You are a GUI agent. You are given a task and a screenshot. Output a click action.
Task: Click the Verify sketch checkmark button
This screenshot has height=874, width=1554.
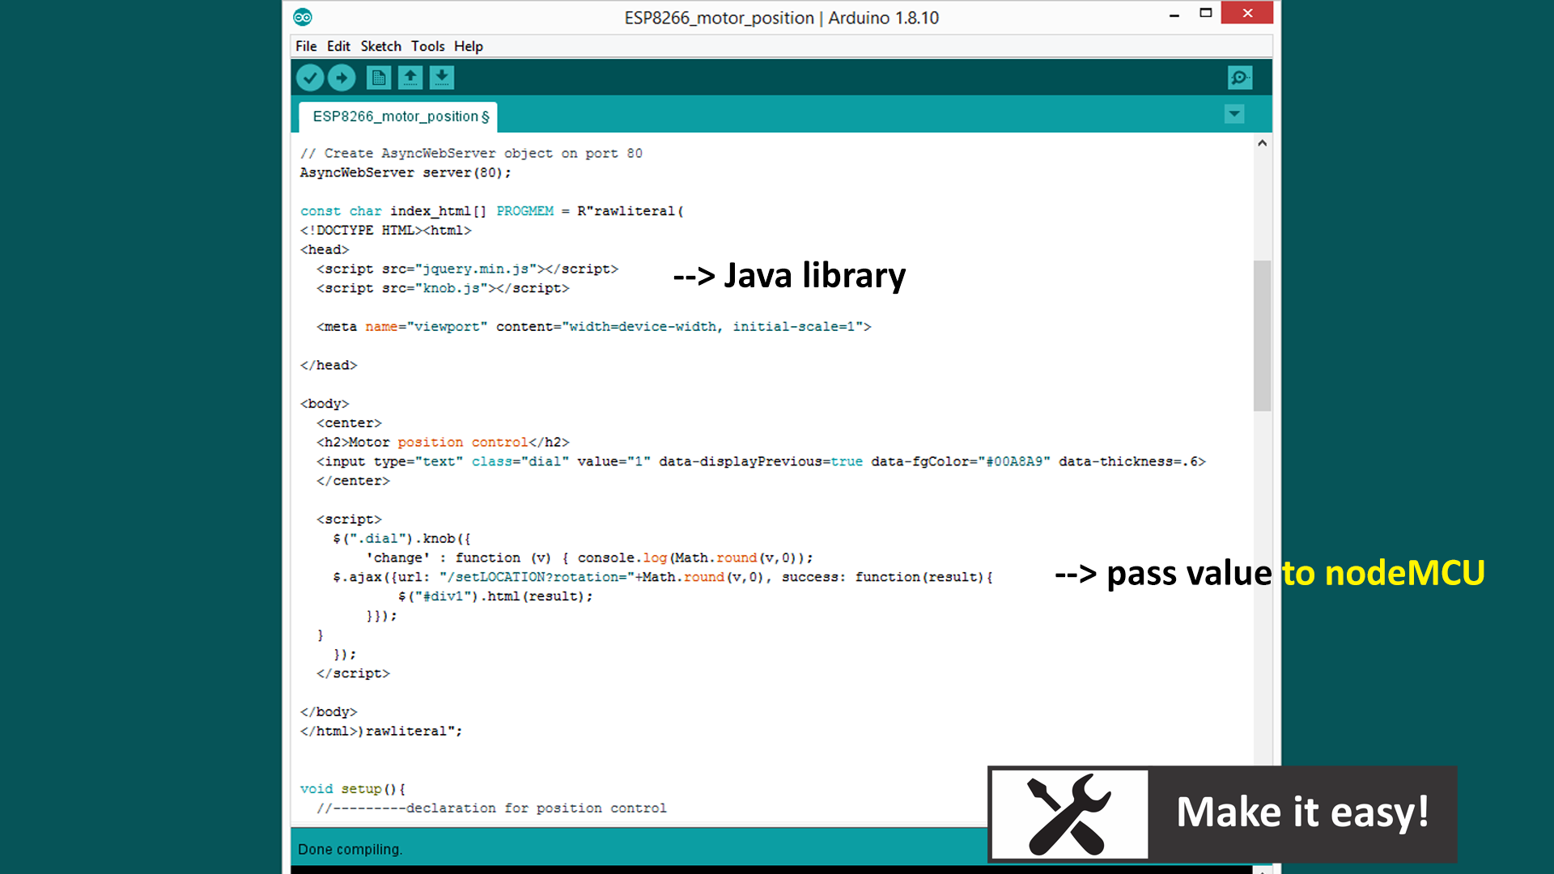tap(310, 78)
